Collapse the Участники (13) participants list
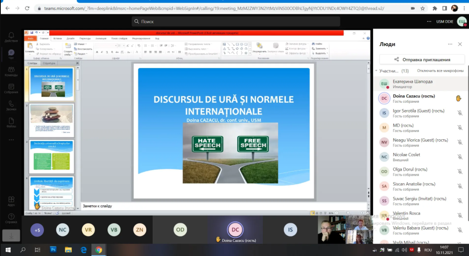The width and height of the screenshot is (469, 256). 376,71
